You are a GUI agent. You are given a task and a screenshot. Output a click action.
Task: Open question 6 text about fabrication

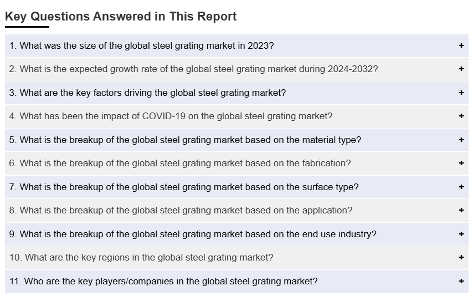180,164
